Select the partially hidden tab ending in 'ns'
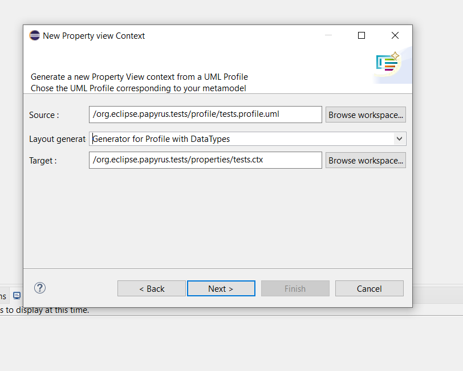This screenshot has width=463, height=371. tap(3, 296)
